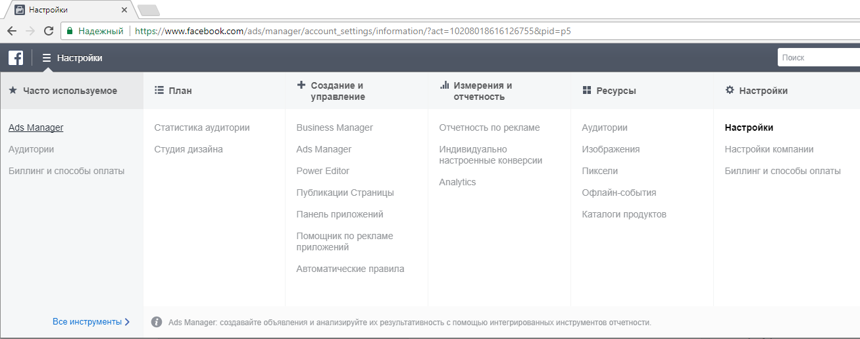The image size is (860, 339).
Task: Reload the page with the refresh icon
Action: click(49, 31)
